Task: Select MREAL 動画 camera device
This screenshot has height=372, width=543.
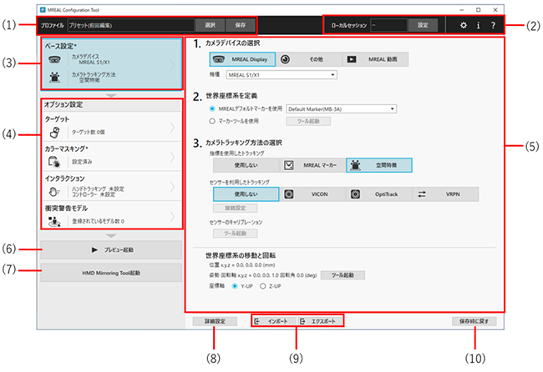Action: click(375, 59)
